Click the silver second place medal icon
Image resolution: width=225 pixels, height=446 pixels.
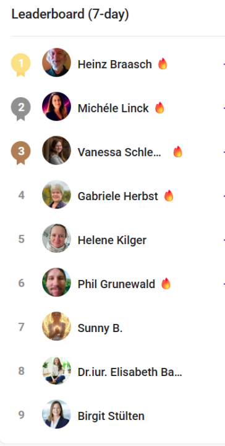pyautogui.click(x=21, y=108)
